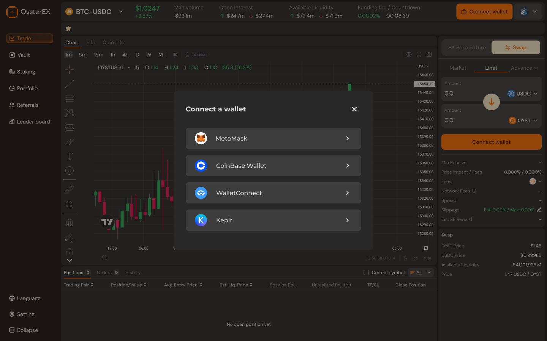
Task: Open chart Indicators menu
Action: pyautogui.click(x=196, y=55)
